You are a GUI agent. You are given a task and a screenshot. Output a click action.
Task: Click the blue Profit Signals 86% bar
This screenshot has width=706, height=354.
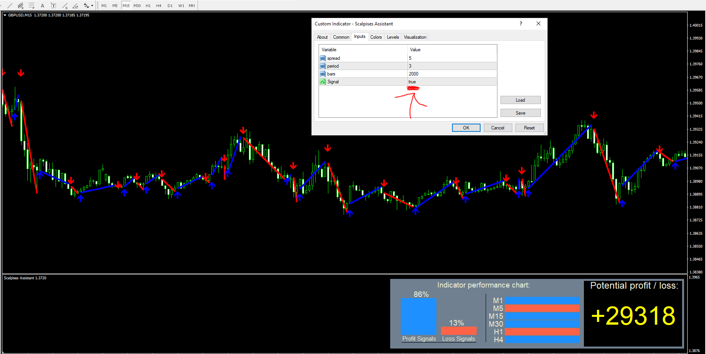tap(418, 316)
